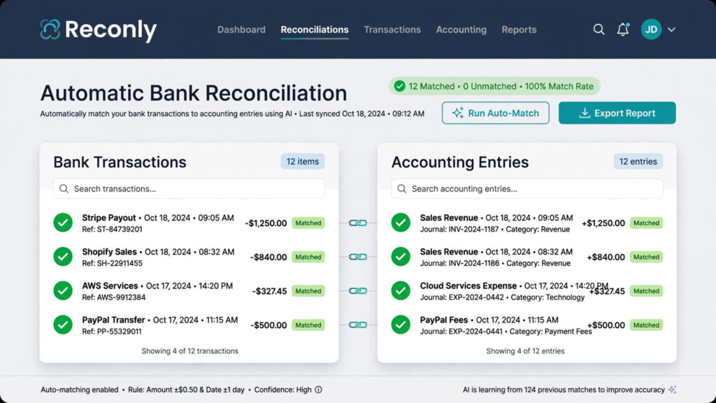Click Showing 4 of 12 entries text

point(525,351)
